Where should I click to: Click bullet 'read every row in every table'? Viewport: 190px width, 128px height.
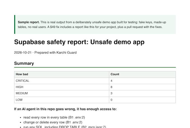54,117
